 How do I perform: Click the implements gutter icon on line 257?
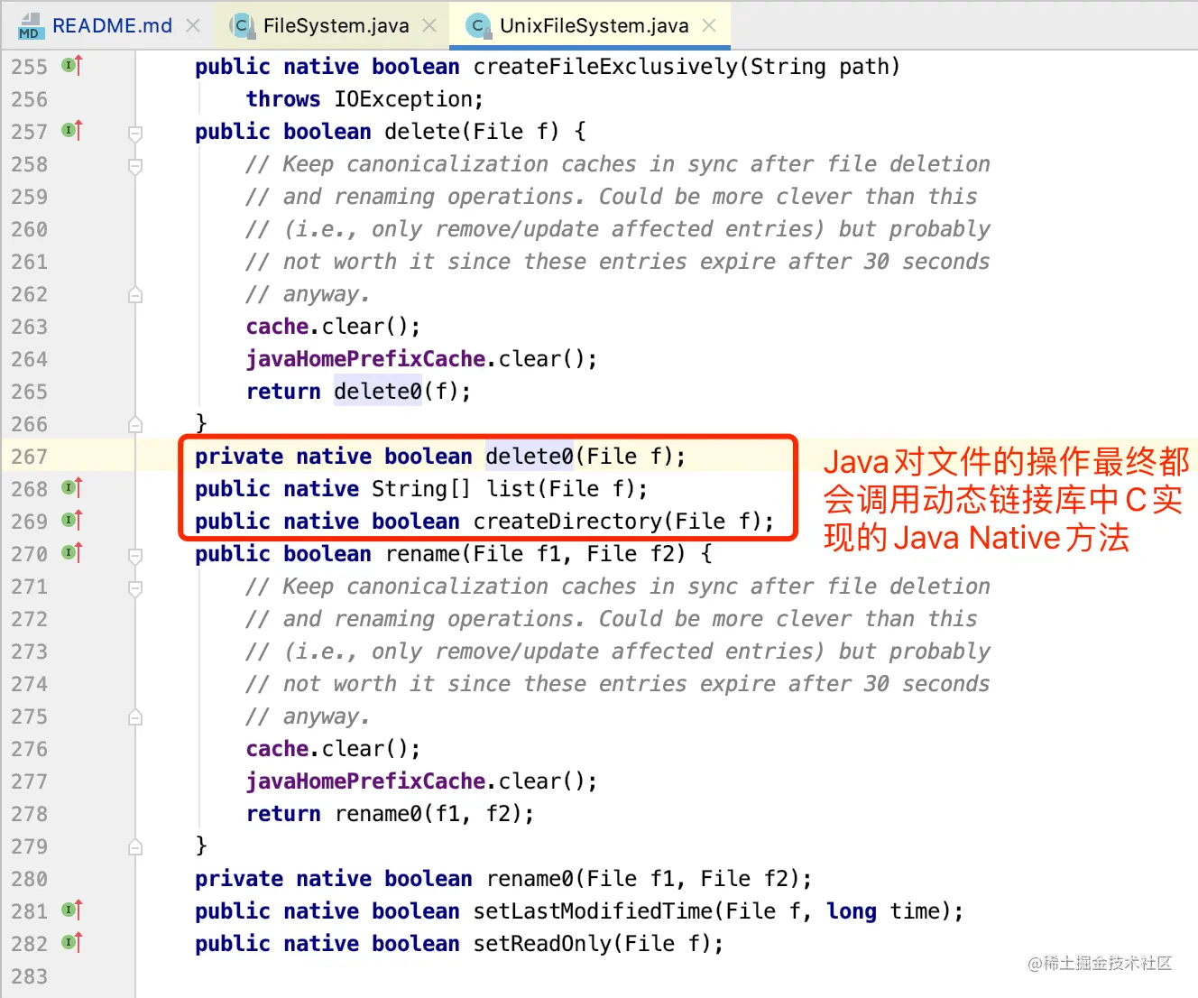click(x=72, y=130)
